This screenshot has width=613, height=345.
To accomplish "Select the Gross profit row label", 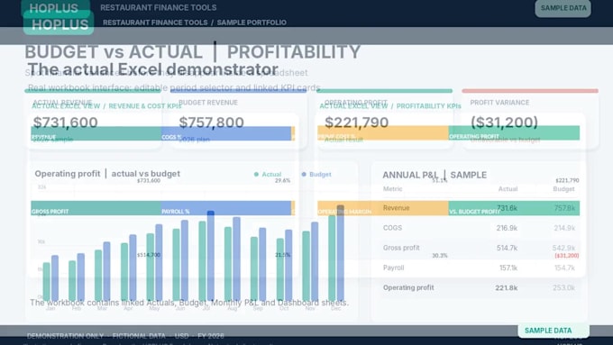I will pyautogui.click(x=401, y=248).
